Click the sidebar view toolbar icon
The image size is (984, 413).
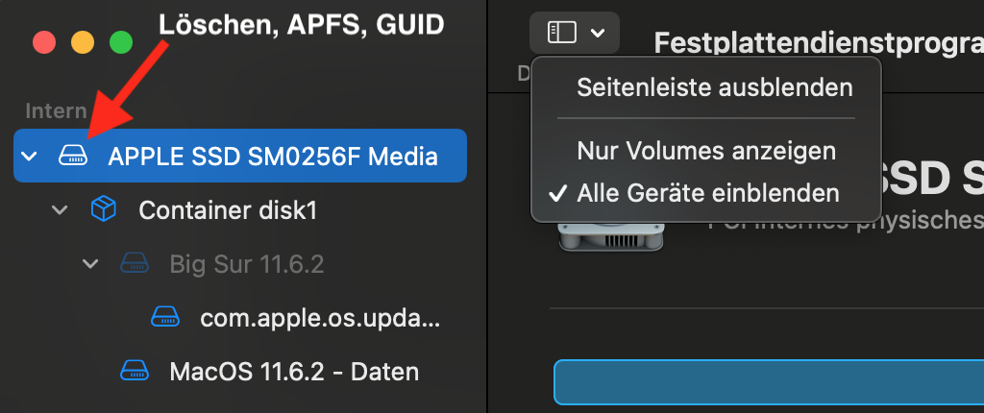[561, 33]
